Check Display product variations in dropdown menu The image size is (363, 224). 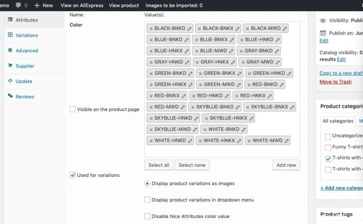pyautogui.click(x=147, y=200)
